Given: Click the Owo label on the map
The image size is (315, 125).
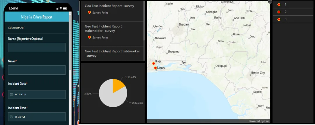Looking at the screenshot, I should [x=252, y=36].
